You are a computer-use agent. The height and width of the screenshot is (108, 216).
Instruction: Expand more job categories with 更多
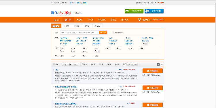tap(145, 44)
